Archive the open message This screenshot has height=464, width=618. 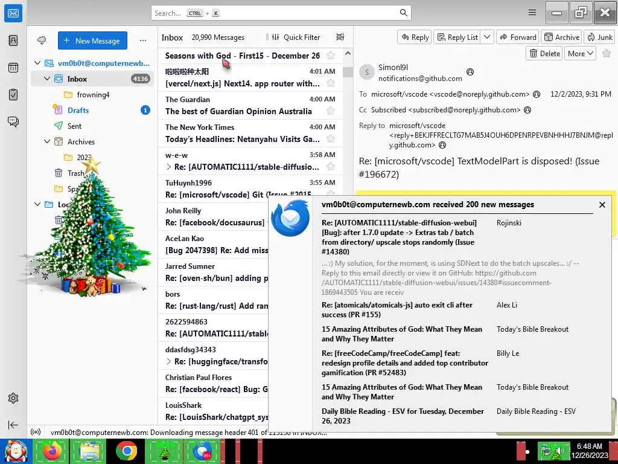[562, 37]
